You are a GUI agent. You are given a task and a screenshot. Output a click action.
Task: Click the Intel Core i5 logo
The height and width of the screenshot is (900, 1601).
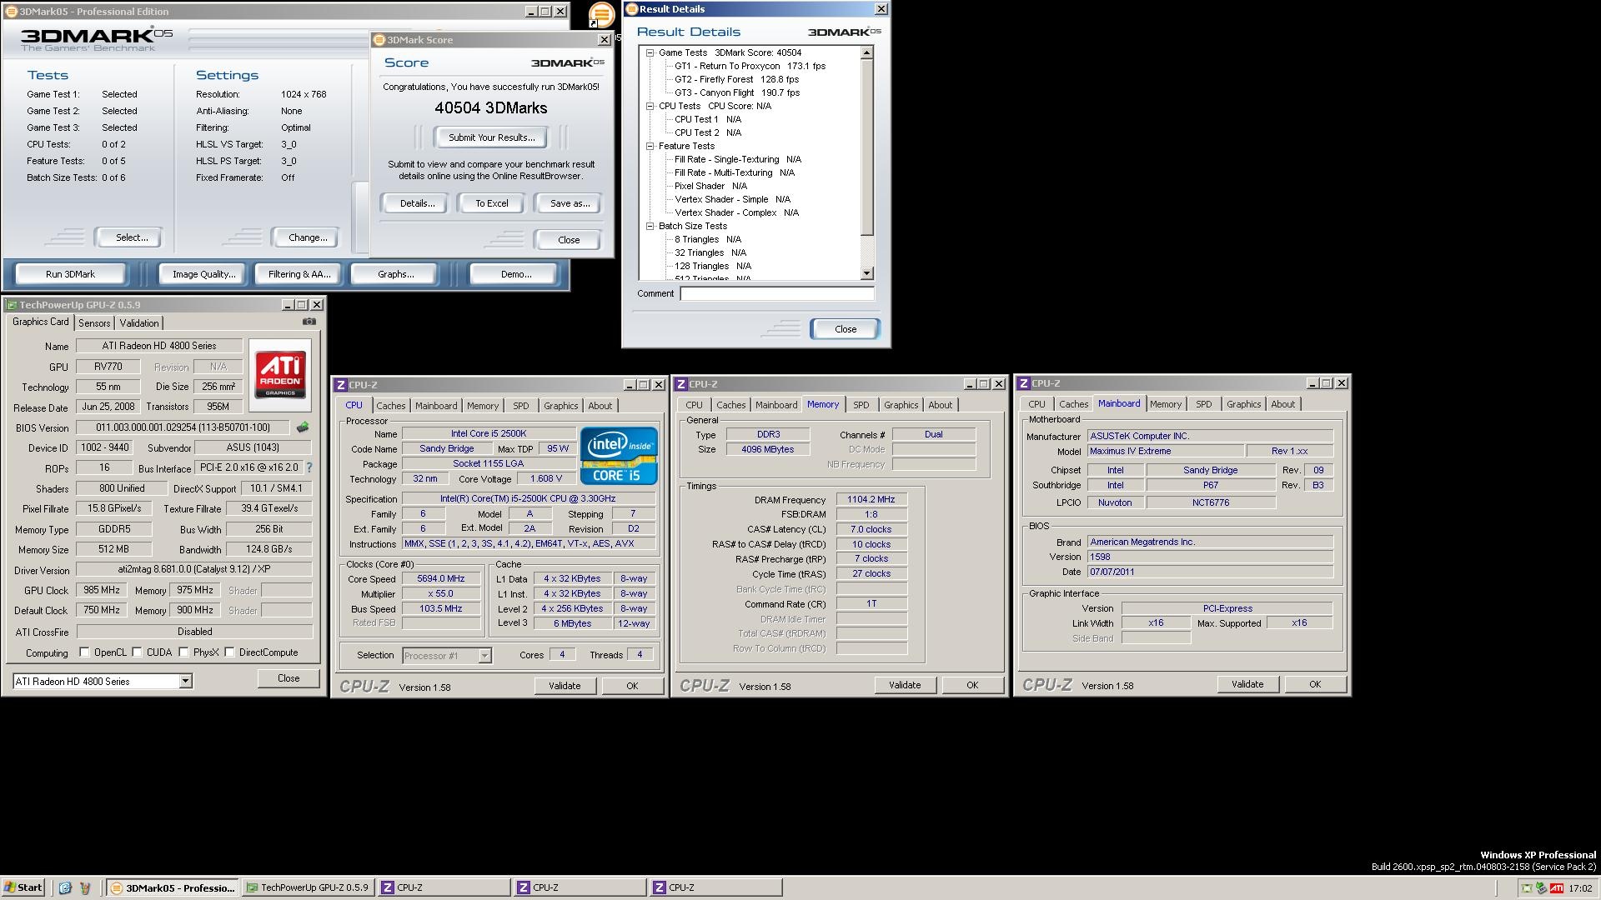tap(619, 456)
